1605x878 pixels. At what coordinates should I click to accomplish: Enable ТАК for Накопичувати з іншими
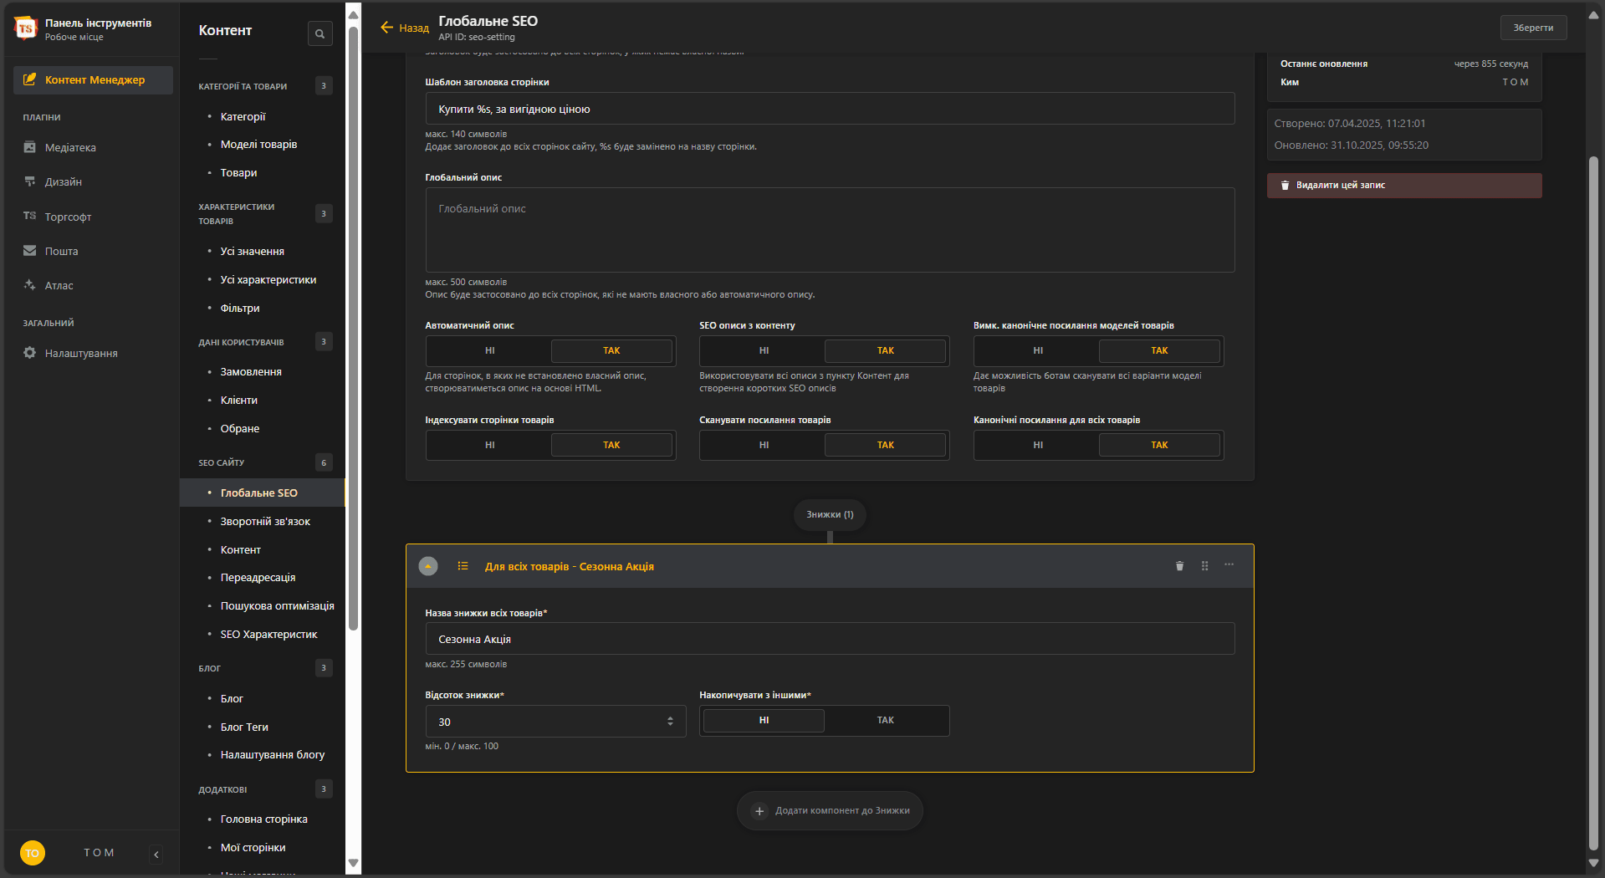pos(885,721)
